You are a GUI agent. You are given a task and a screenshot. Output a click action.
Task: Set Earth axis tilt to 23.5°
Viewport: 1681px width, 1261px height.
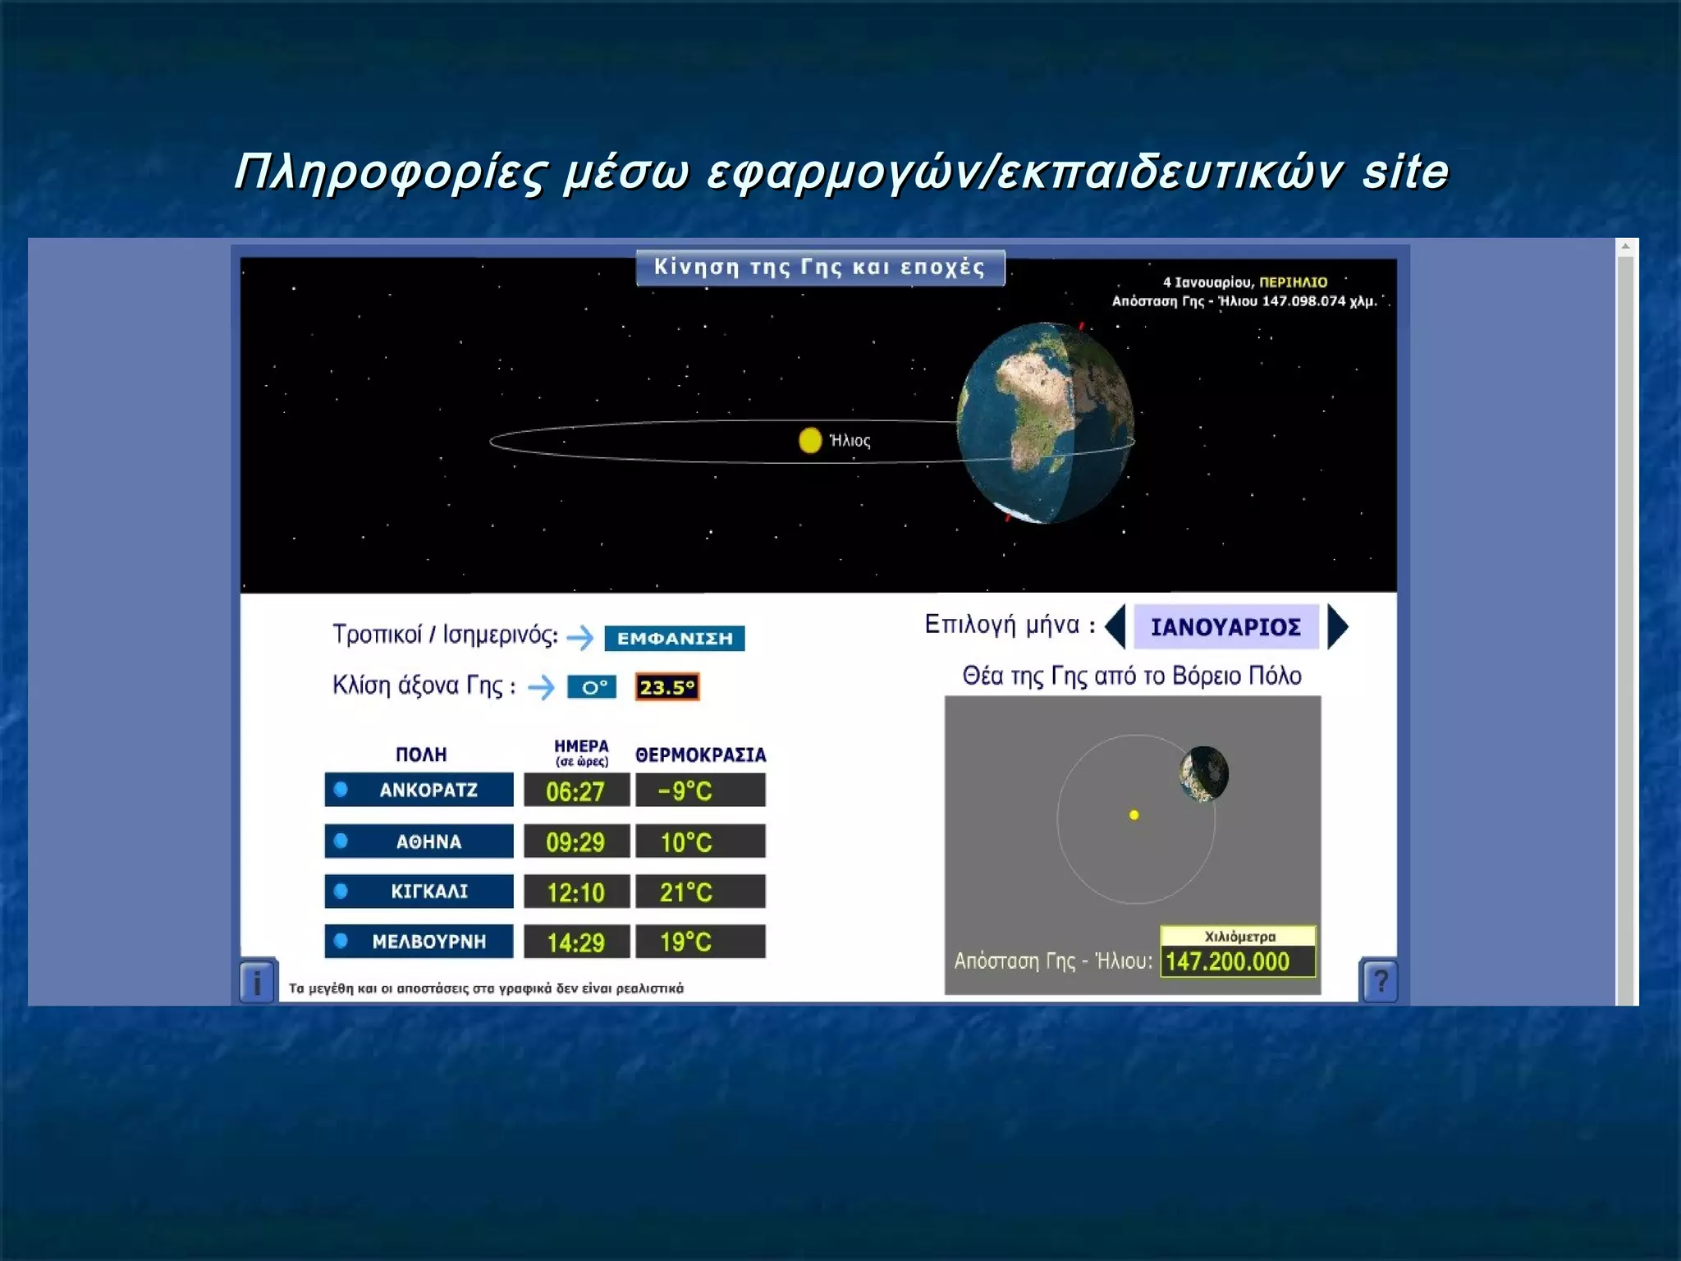pos(666,687)
